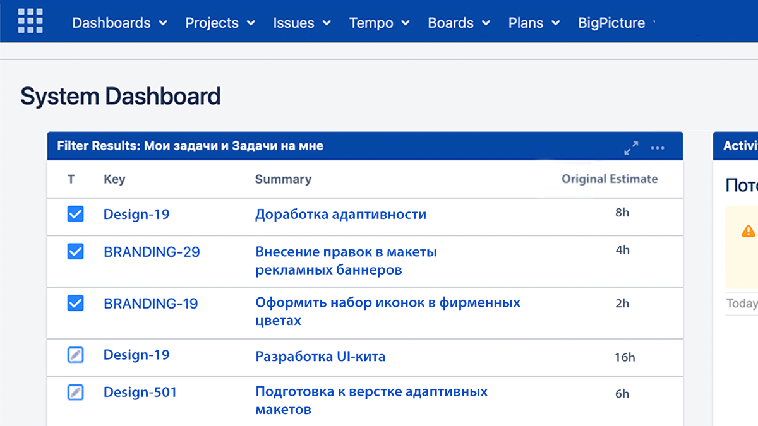758x426 pixels.
Task: Open summary link Доработка адаптивности
Action: point(340,215)
